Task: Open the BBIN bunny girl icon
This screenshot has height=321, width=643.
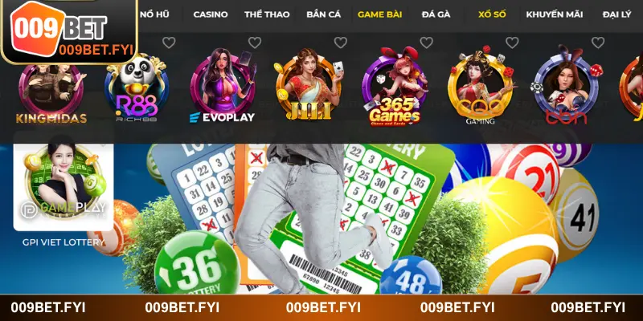Action: click(x=566, y=86)
